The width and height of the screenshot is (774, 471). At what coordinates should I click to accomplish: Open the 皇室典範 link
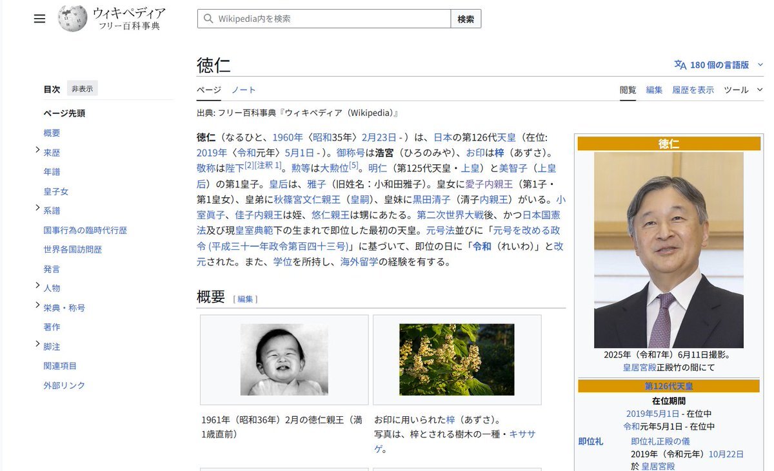pos(254,230)
